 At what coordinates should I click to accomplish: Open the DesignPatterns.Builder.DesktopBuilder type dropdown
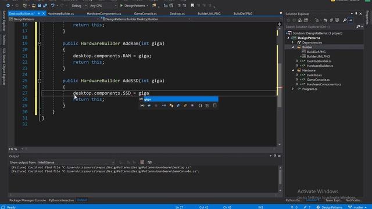(x=145, y=19)
